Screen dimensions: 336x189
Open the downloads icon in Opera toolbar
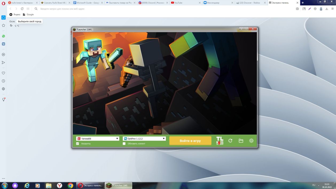pyautogui.click(x=326, y=9)
